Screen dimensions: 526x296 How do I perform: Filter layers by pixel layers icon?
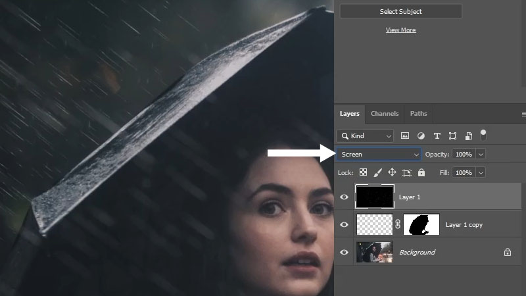(x=405, y=136)
